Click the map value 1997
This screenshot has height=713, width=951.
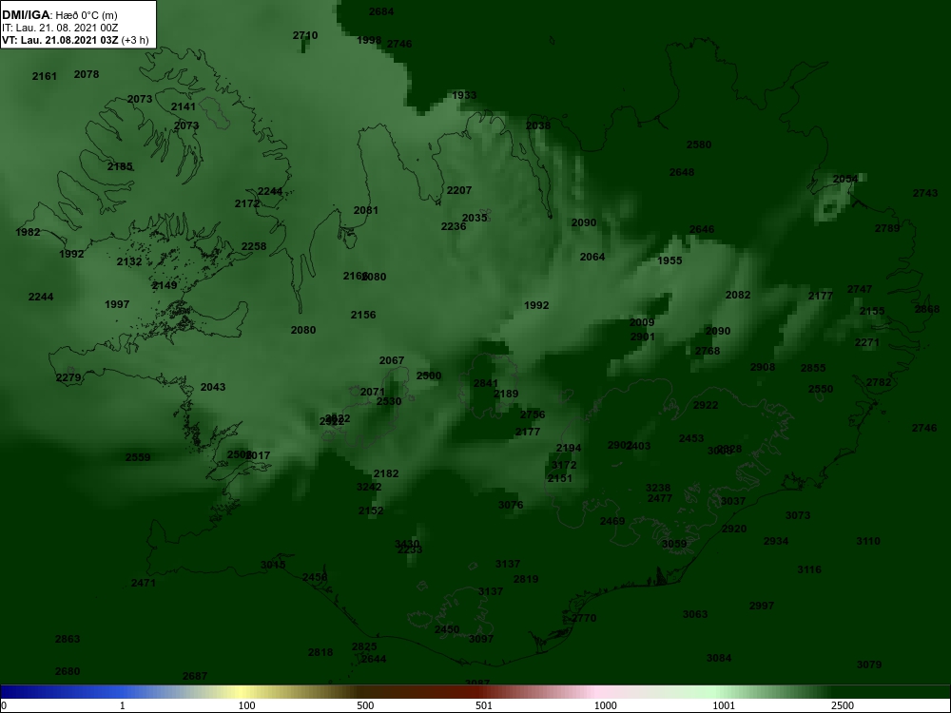point(116,304)
